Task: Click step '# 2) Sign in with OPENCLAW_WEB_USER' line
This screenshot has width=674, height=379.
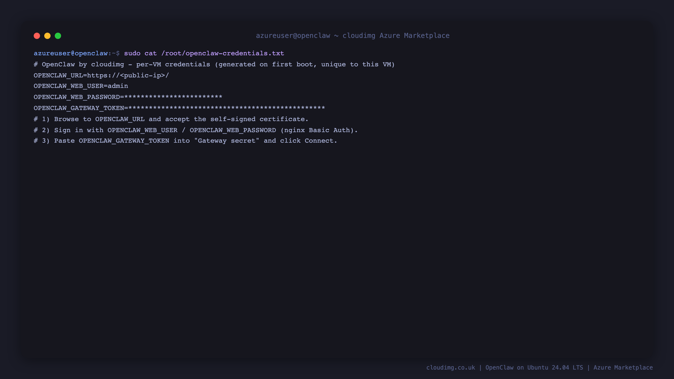Action: [196, 130]
